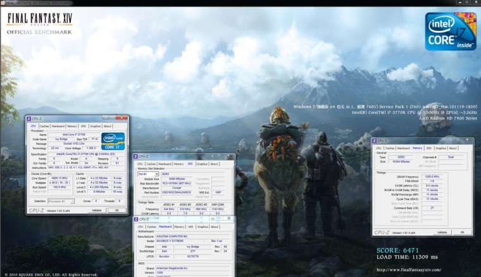Open SPD tab in the Mainboard window
481x277 pixels.
pos(191,227)
